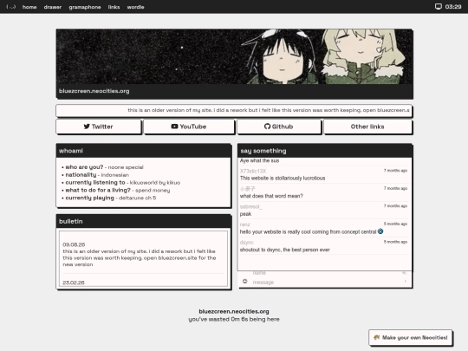Open the Other links button
The image size is (468, 351).
[367, 127]
